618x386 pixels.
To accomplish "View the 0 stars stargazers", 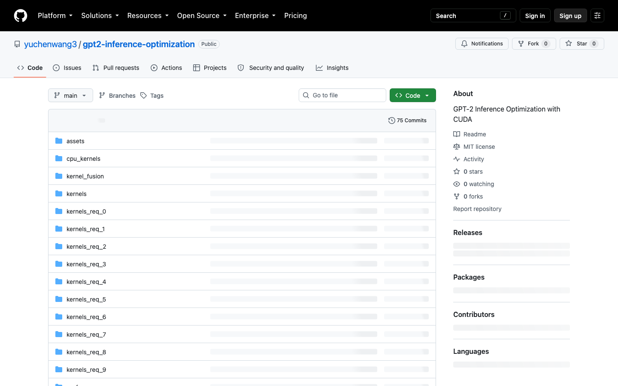I will coord(468,172).
